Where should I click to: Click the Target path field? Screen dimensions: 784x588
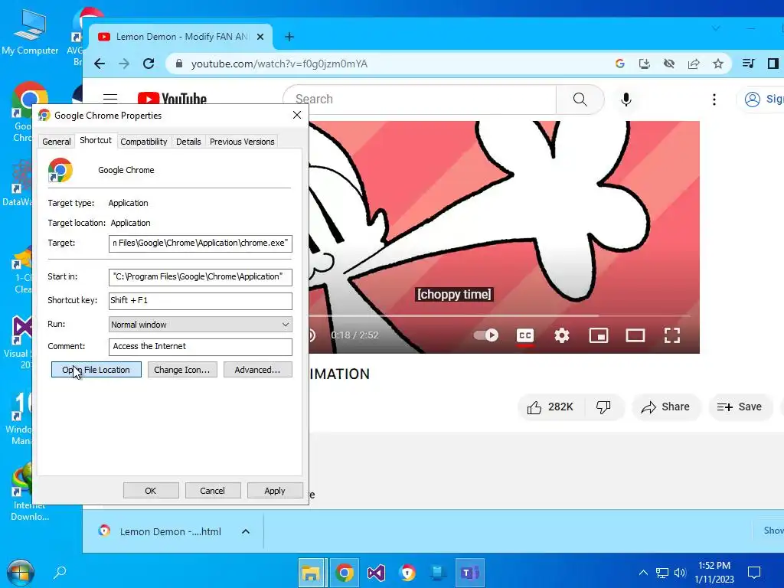pos(200,243)
